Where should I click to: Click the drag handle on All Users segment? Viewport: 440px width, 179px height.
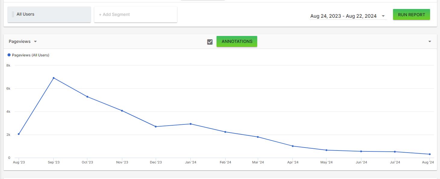click(x=13, y=14)
